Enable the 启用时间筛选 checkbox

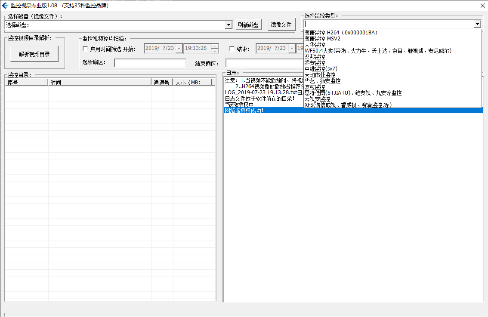pos(85,49)
